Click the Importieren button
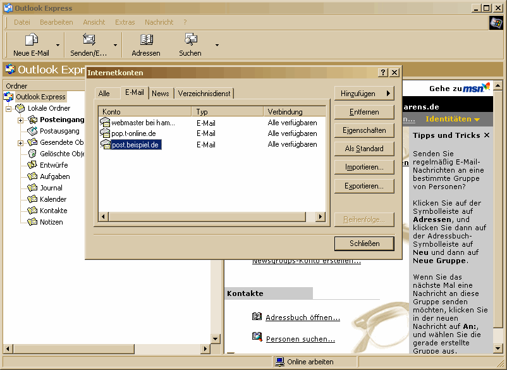This screenshot has width=507, height=370. 364,167
